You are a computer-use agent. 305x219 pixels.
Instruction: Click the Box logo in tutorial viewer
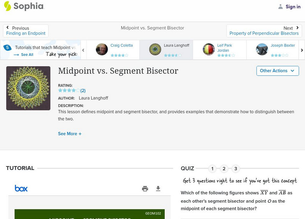21,188
